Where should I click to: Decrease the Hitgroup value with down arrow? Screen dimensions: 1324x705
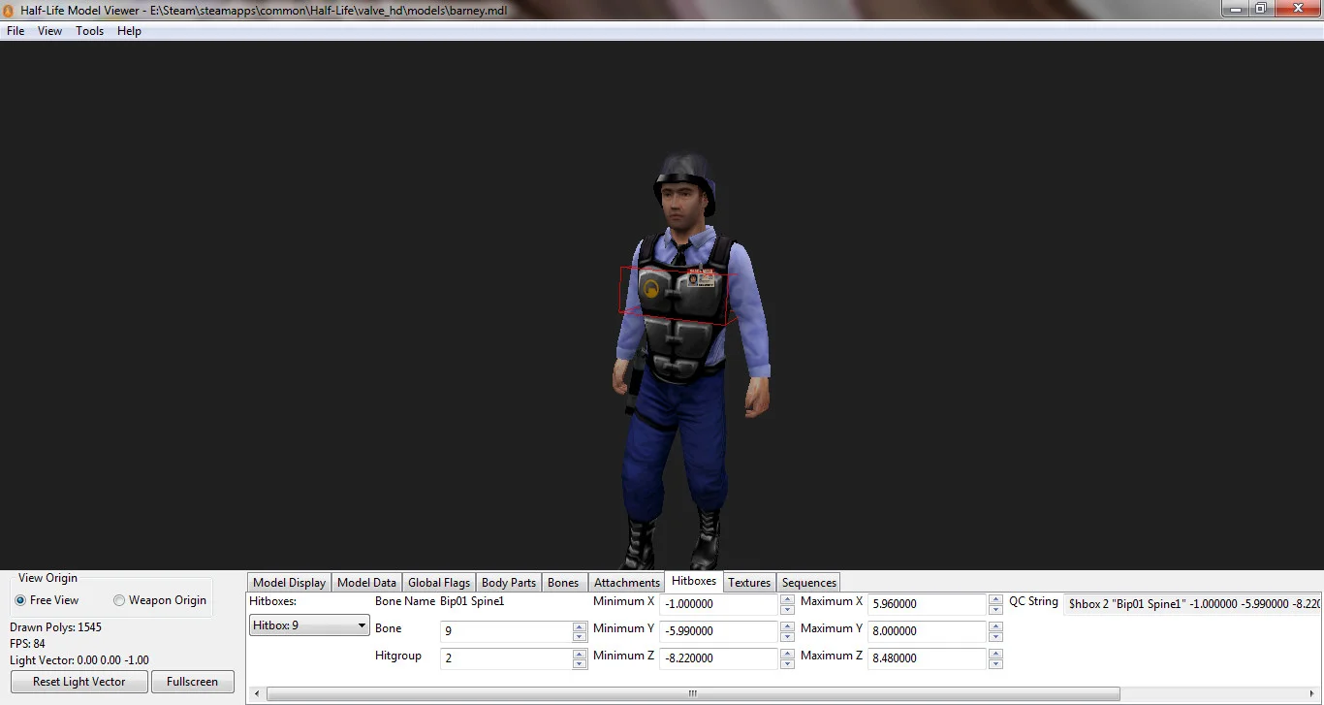(x=580, y=663)
